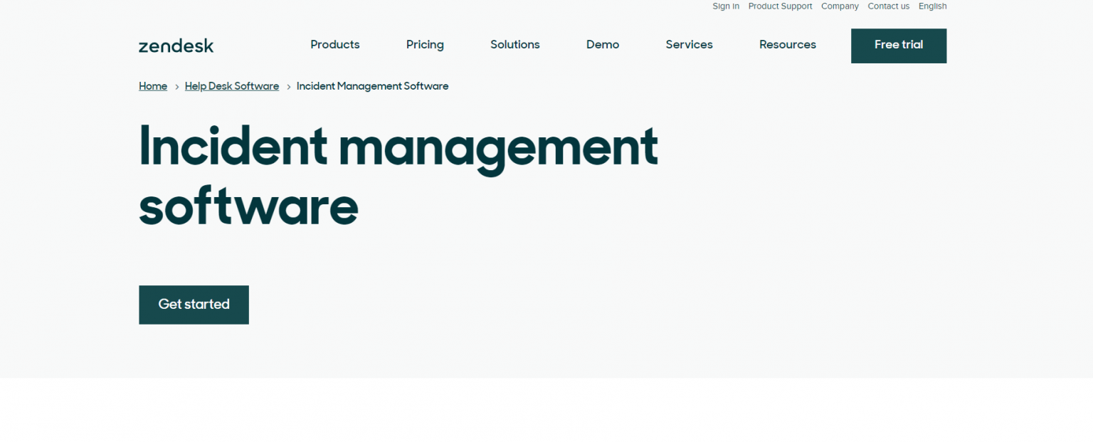Viewport: 1093px width, 442px height.
Task: Expand the Resources dropdown
Action: pos(788,45)
